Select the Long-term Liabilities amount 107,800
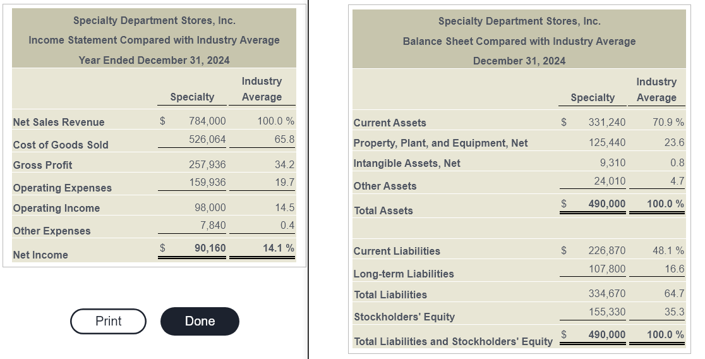Viewport: 705px width, 359px height. point(607,269)
